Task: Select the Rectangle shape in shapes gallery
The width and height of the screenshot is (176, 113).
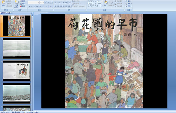Action: 98,1
